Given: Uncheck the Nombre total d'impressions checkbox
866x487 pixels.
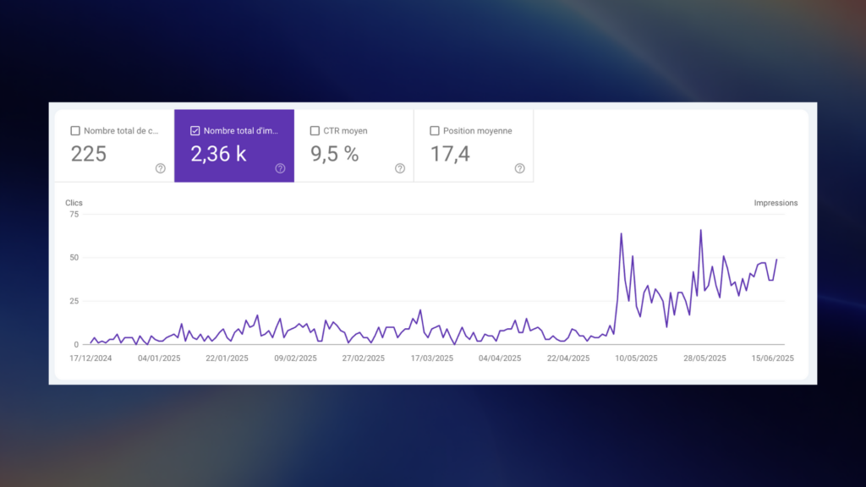Looking at the screenshot, I should pyautogui.click(x=195, y=131).
